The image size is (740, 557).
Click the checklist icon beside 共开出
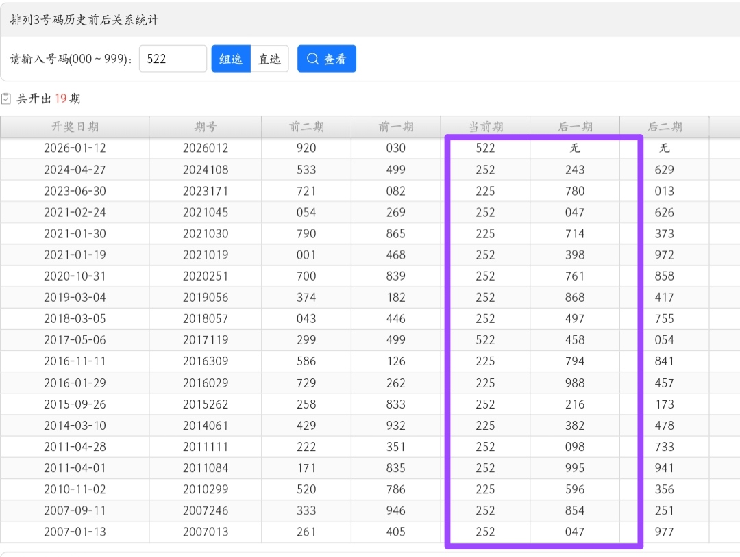[6, 99]
